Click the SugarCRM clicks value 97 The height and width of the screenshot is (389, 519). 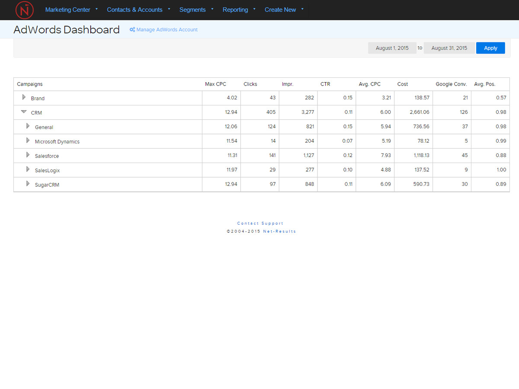tap(272, 184)
